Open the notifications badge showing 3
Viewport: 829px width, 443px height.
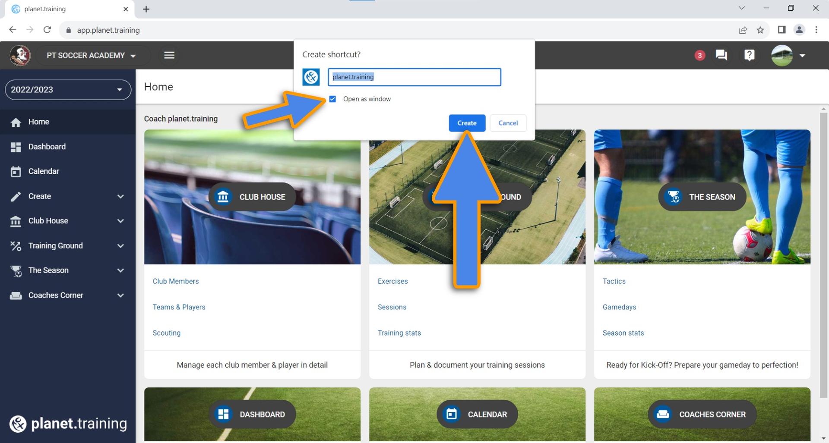pyautogui.click(x=699, y=55)
